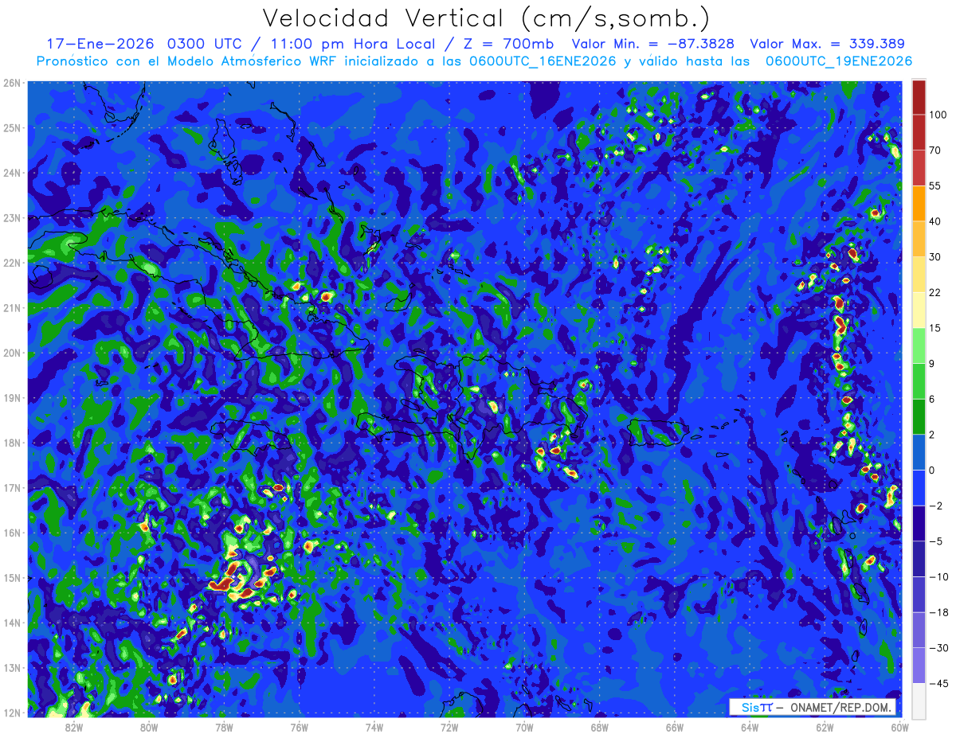Click the '100' colorbar label

click(938, 115)
